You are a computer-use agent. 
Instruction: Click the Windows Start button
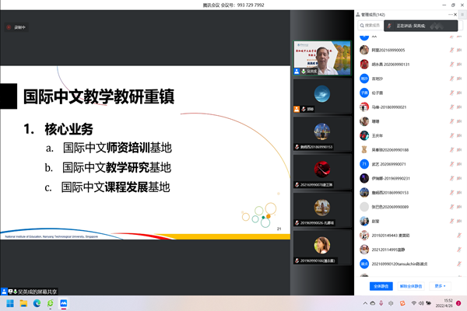point(11,302)
